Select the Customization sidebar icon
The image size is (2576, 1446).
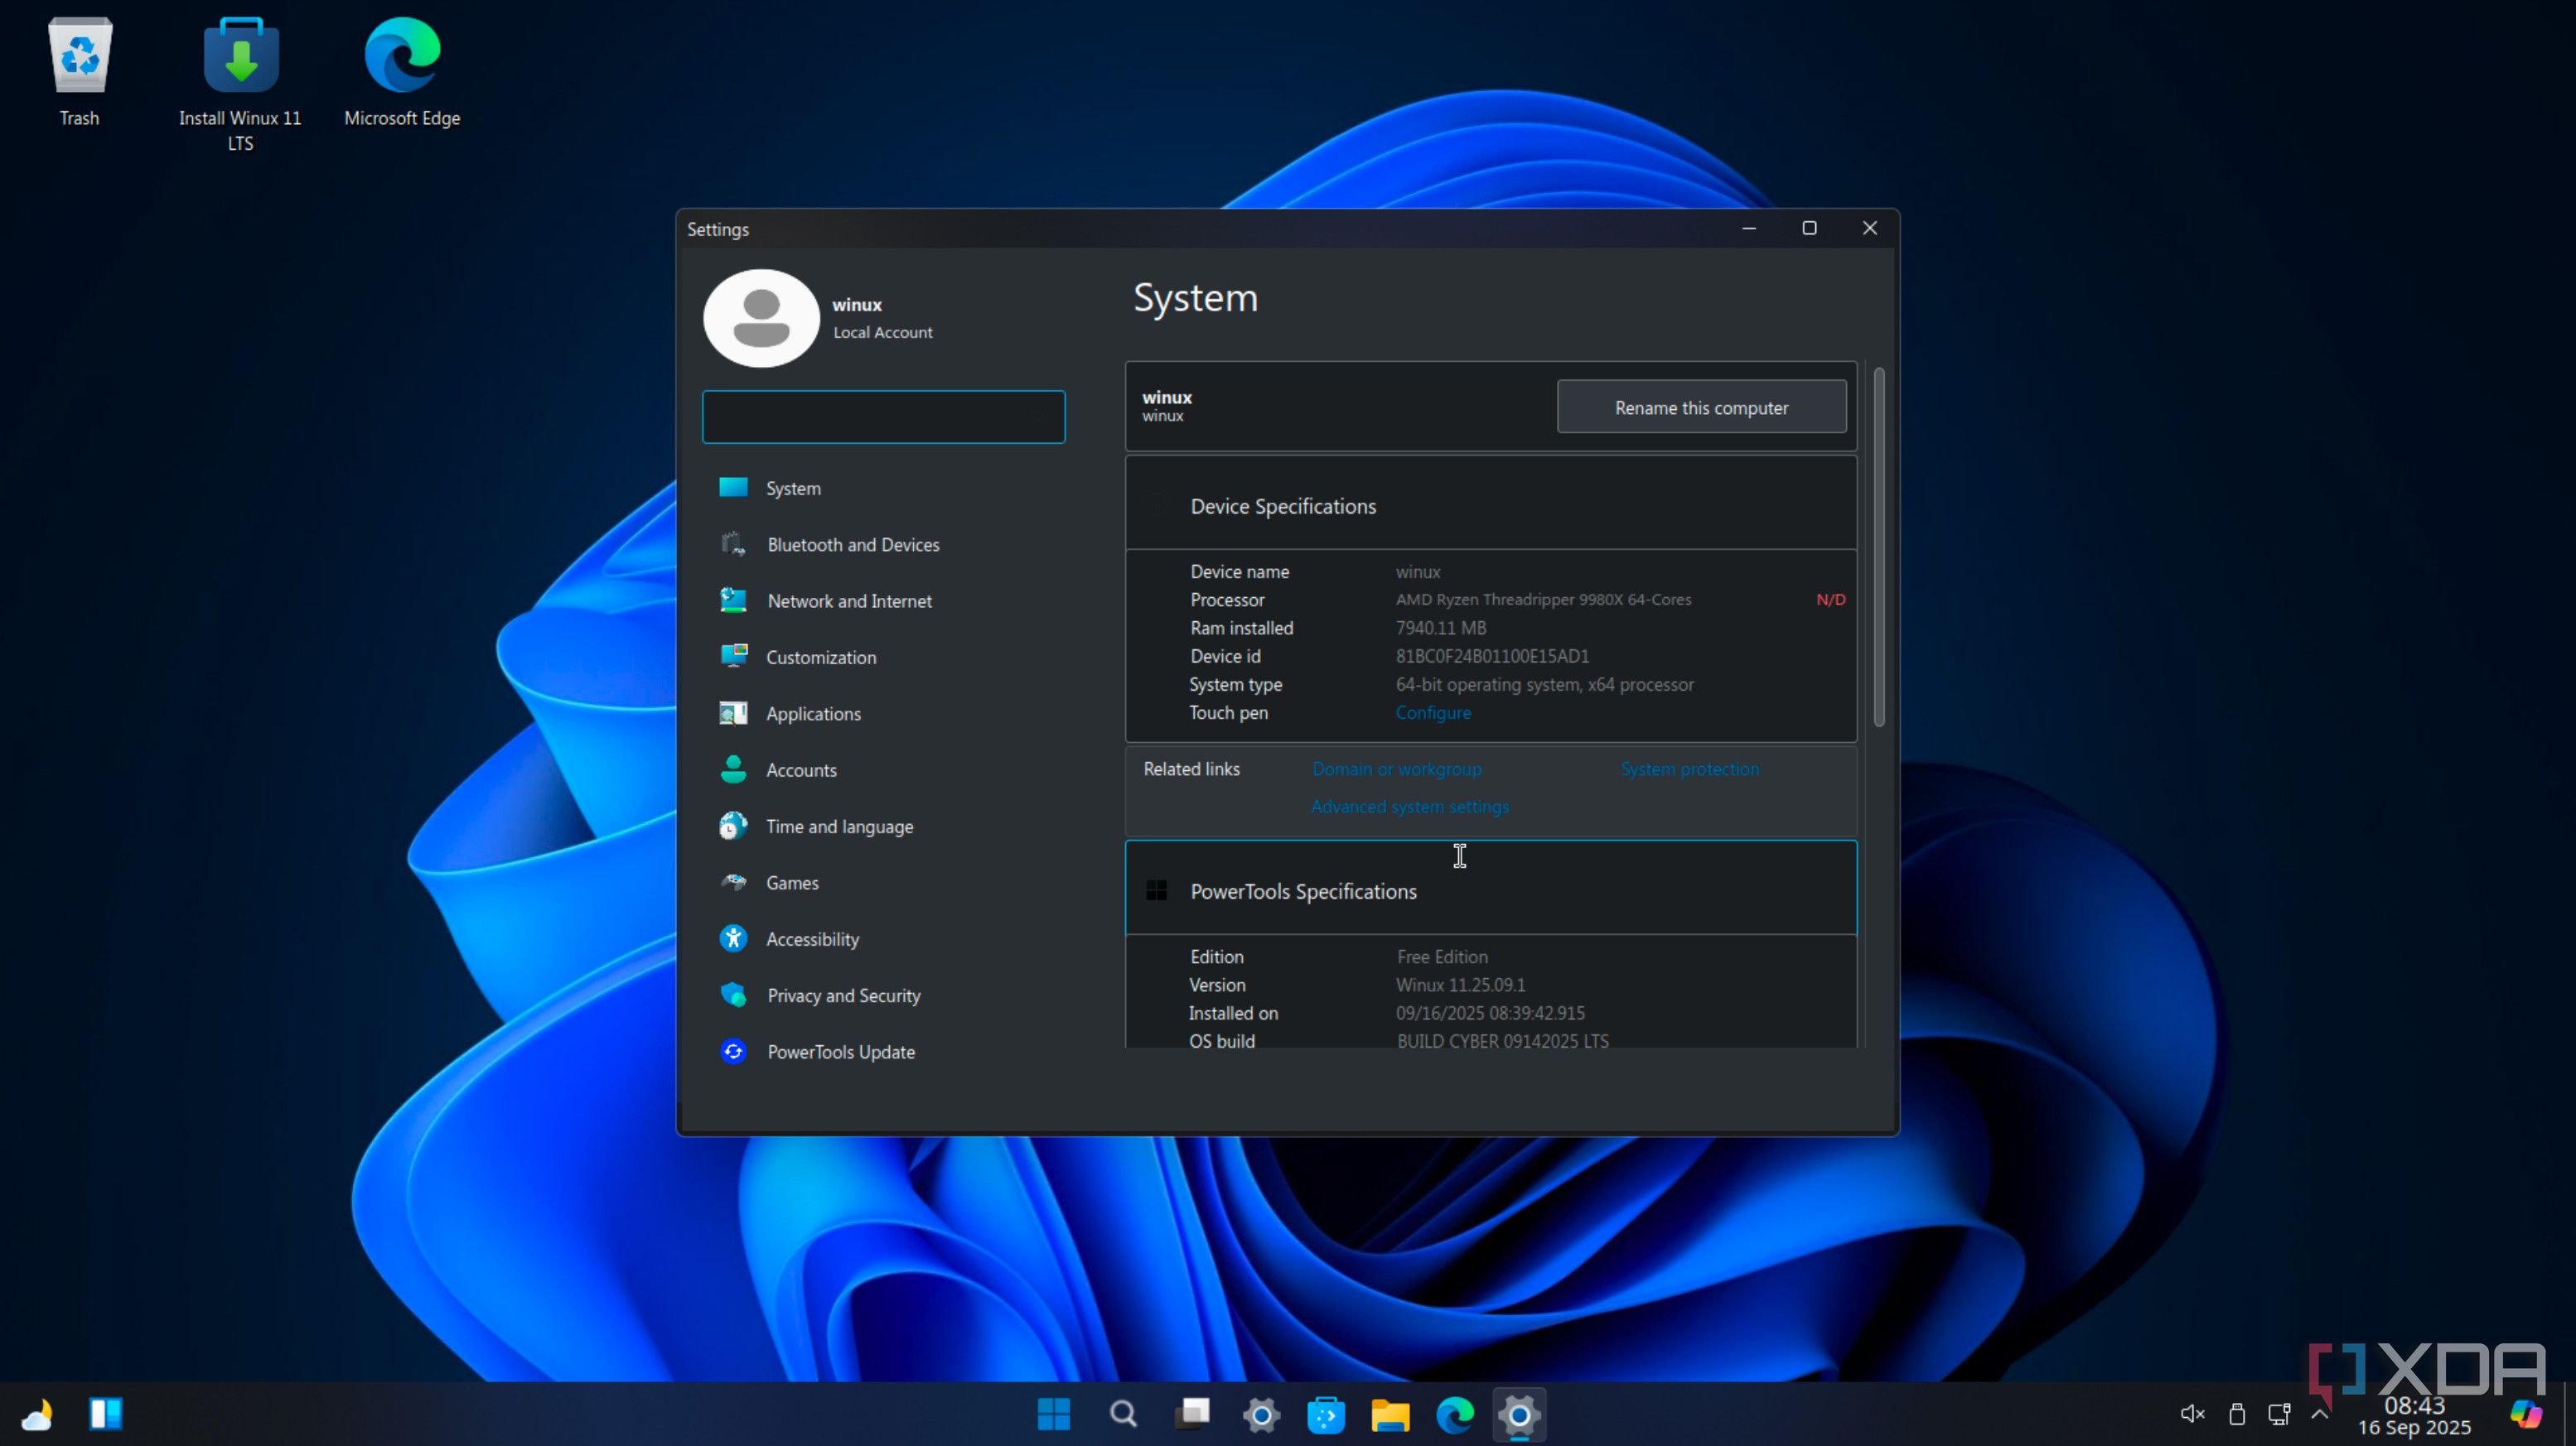coord(733,657)
